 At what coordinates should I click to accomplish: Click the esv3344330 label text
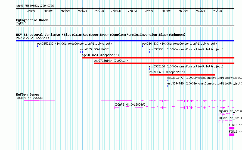click(x=179, y=44)
